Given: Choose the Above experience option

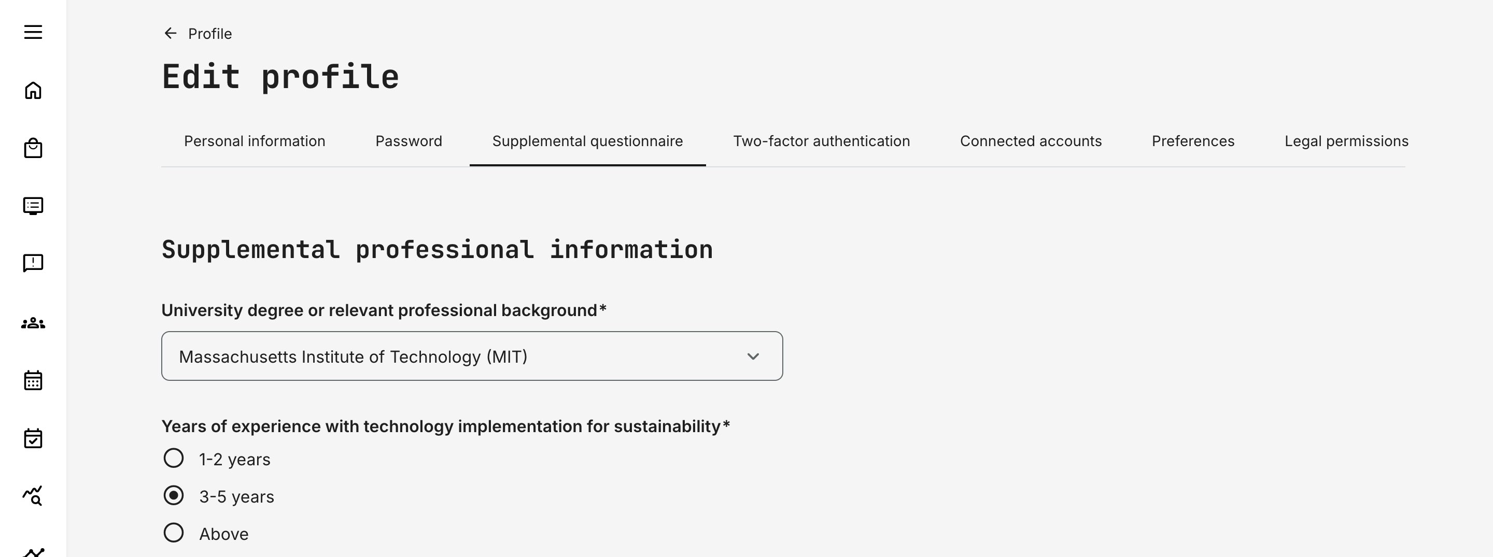Looking at the screenshot, I should (x=173, y=533).
